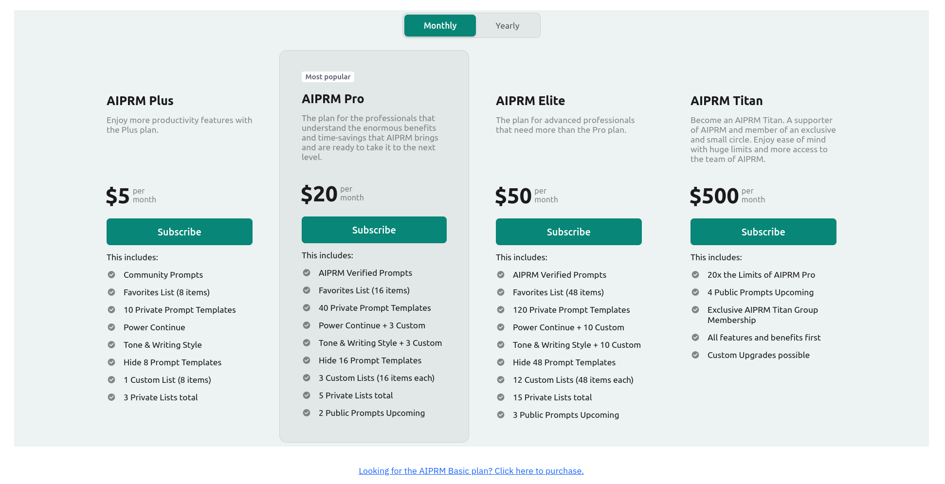
Task: Click checkmark icon beside Community Prompts
Action: coord(111,274)
